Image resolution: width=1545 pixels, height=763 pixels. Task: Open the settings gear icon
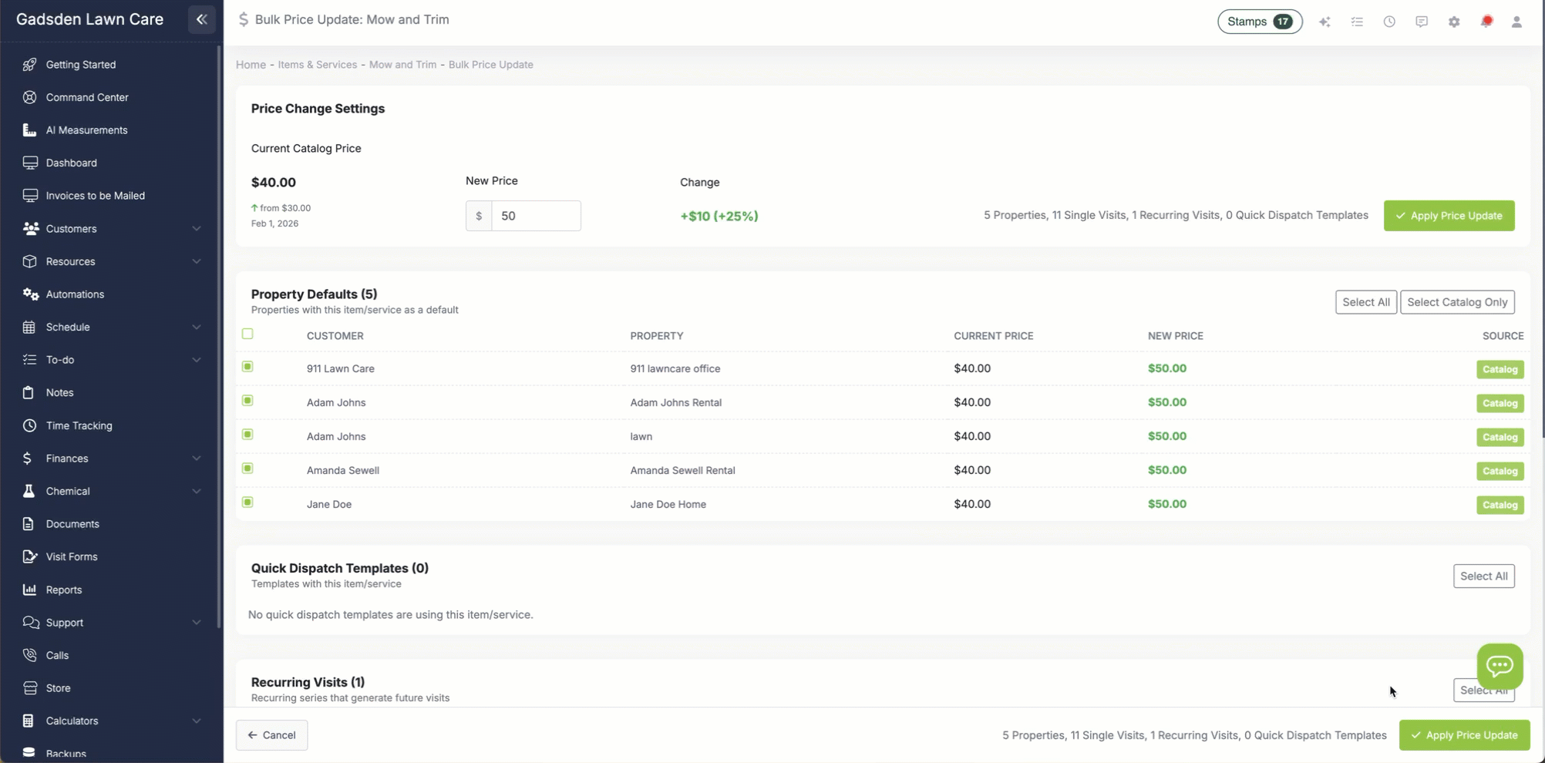(1454, 22)
